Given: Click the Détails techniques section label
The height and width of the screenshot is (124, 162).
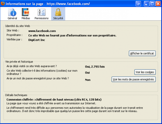Looking at the screenshot, I should 16,95.
